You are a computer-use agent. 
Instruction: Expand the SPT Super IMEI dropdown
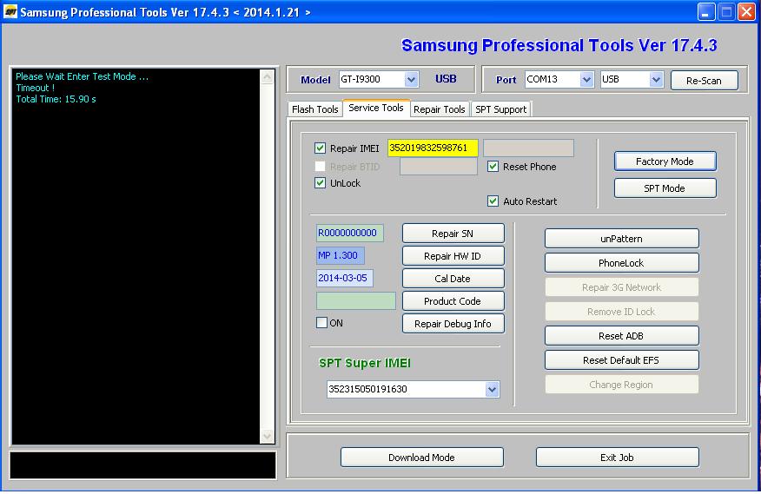492,389
